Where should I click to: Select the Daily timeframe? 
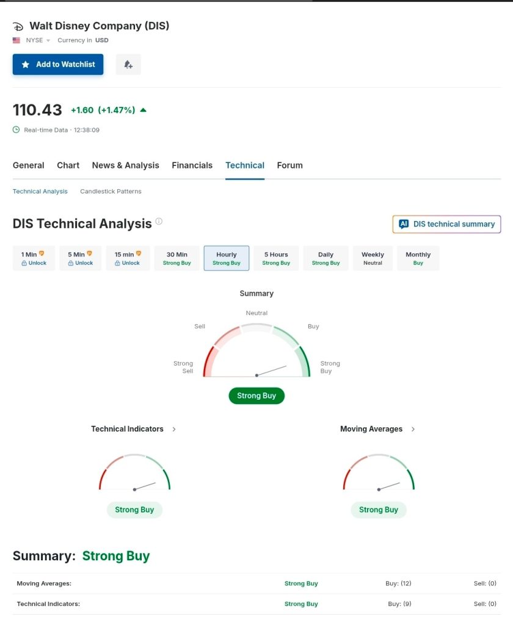(x=326, y=258)
